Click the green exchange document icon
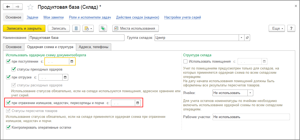The width and height of the screenshot is (300, 140). click(x=103, y=28)
